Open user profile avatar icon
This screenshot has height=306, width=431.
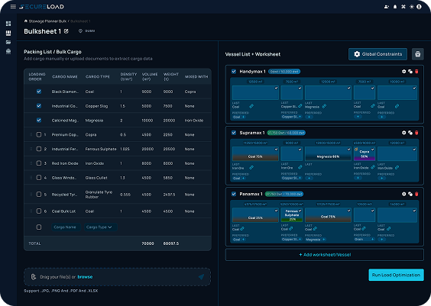(x=419, y=7)
